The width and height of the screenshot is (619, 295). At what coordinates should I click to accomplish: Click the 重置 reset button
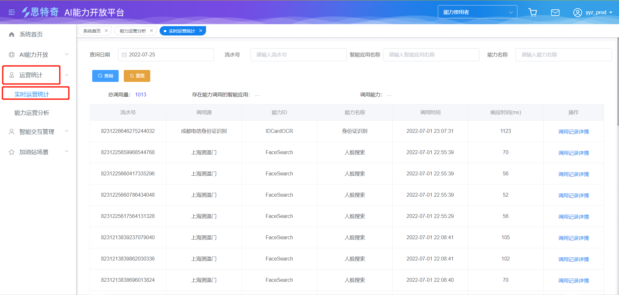137,76
